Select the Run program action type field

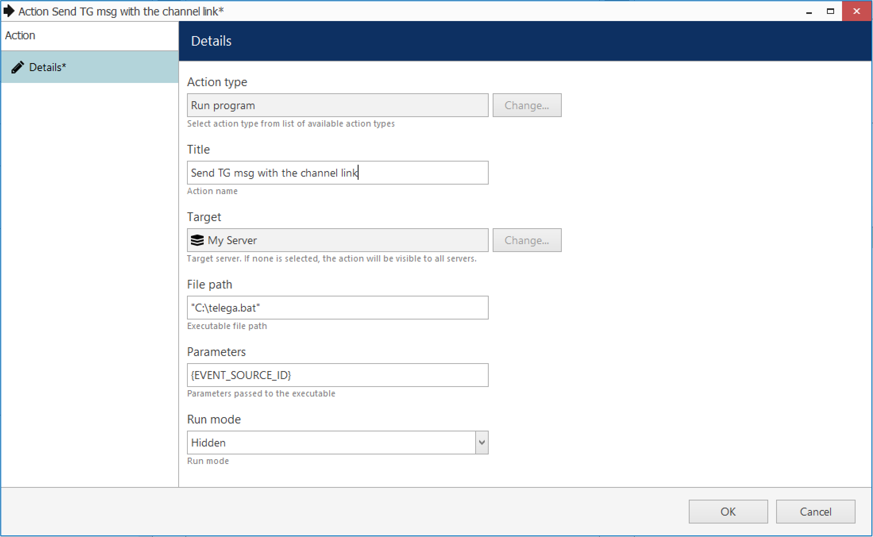pyautogui.click(x=338, y=106)
